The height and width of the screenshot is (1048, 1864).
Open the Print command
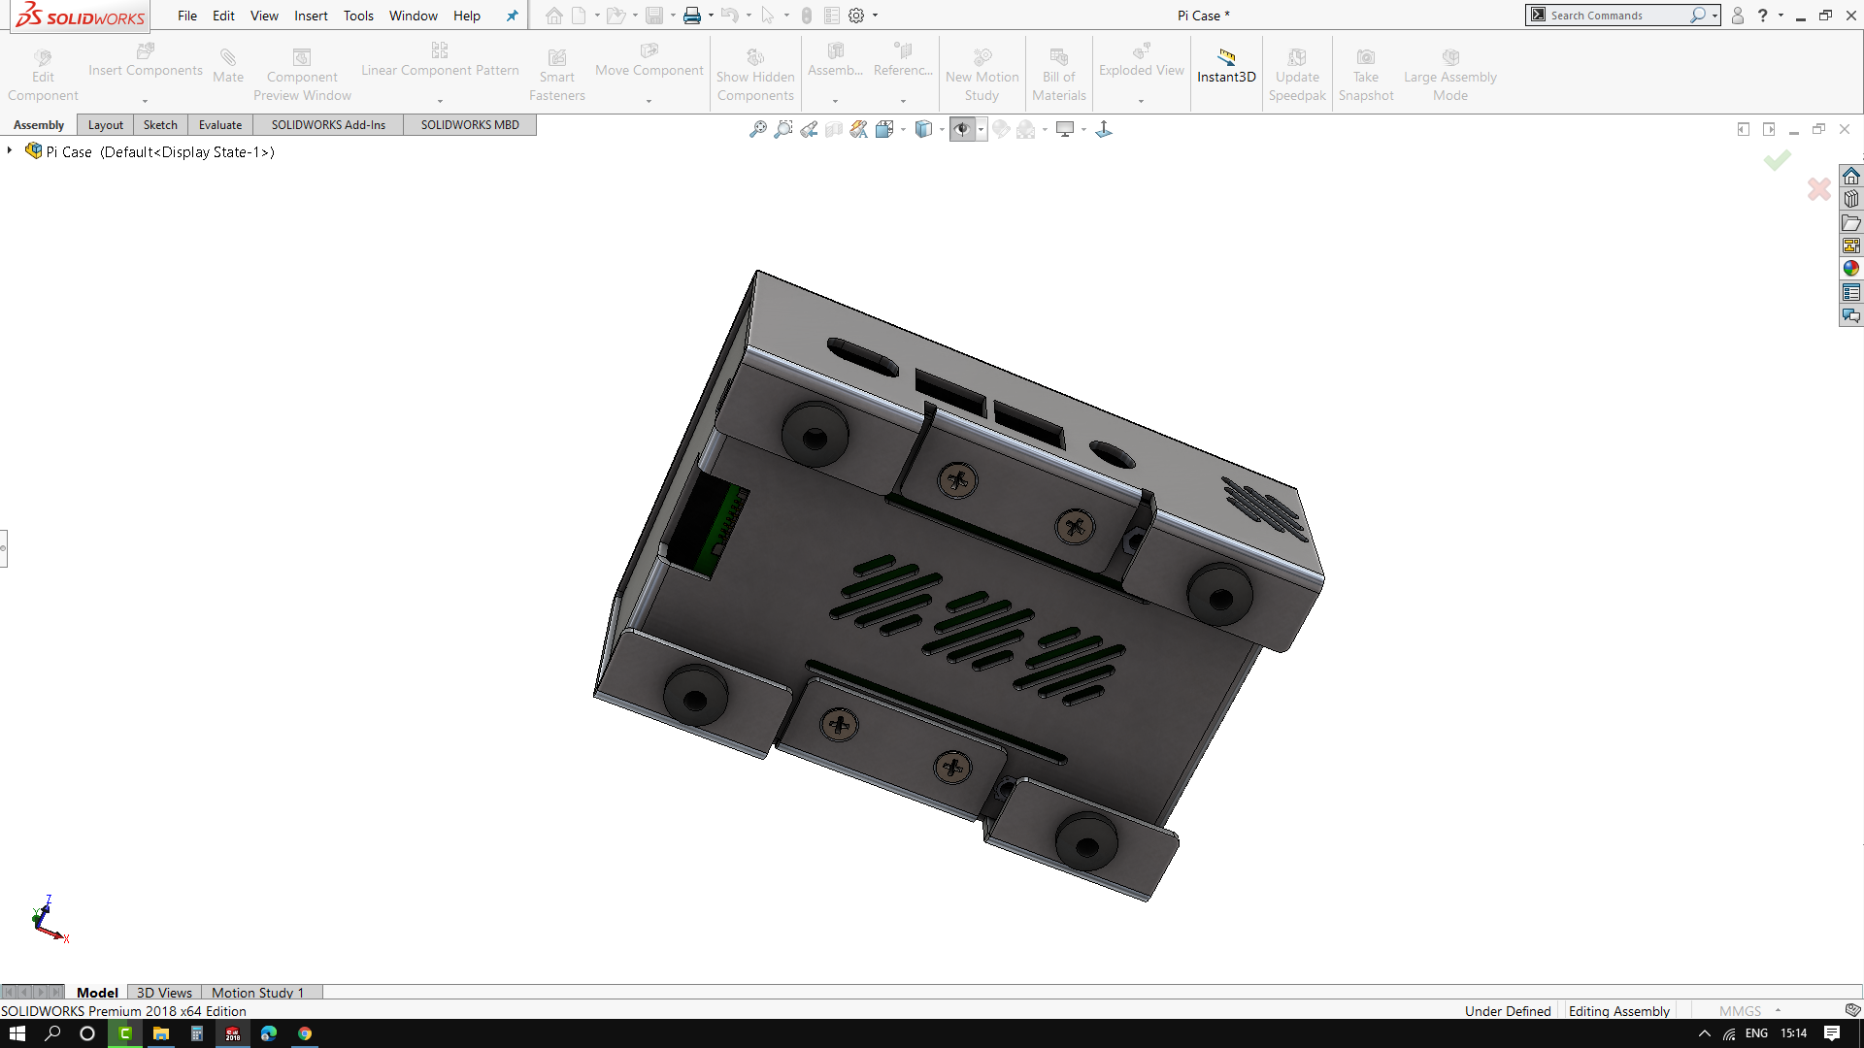tap(691, 16)
